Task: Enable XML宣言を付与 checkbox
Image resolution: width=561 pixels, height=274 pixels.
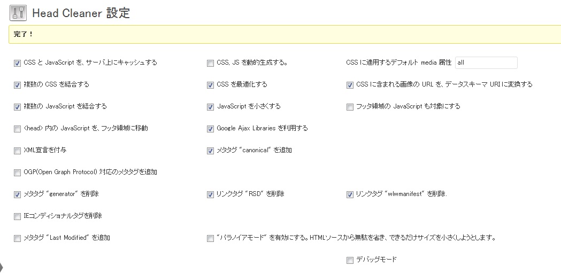Action: pyautogui.click(x=18, y=151)
